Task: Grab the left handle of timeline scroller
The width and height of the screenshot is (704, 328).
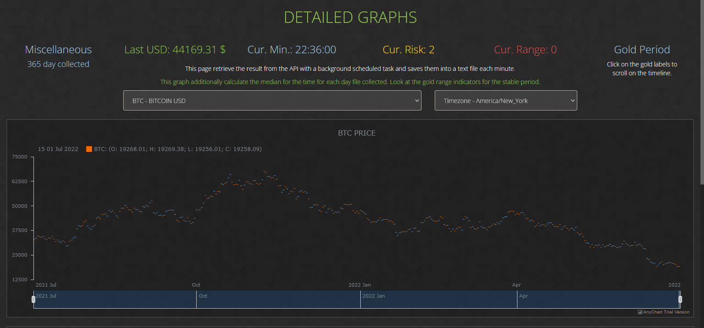Action: tap(33, 299)
